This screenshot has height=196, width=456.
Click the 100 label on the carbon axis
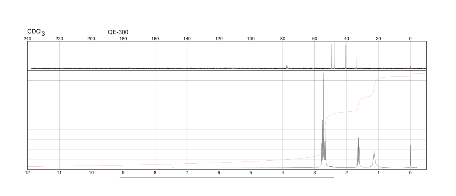pos(251,39)
